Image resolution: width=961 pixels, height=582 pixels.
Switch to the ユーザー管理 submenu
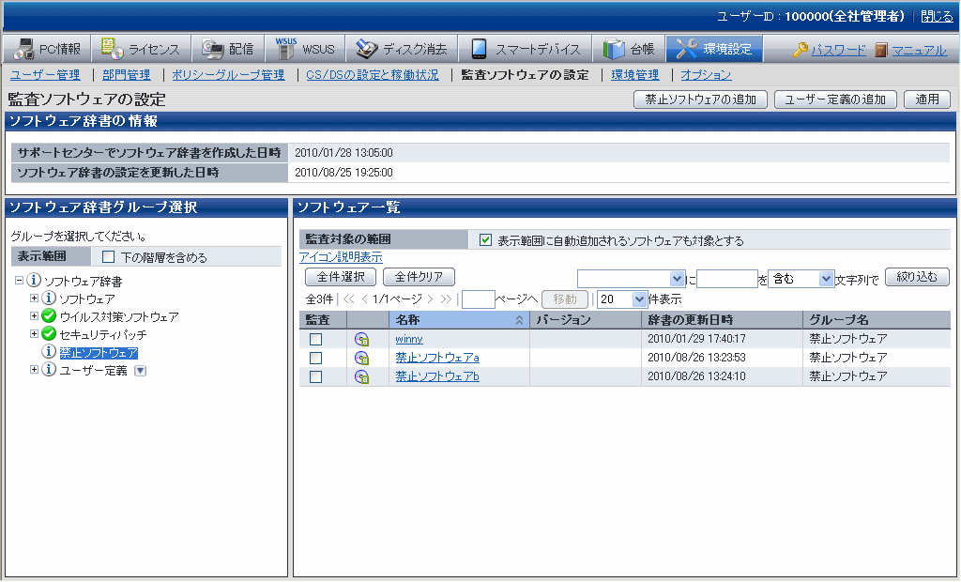pos(45,75)
